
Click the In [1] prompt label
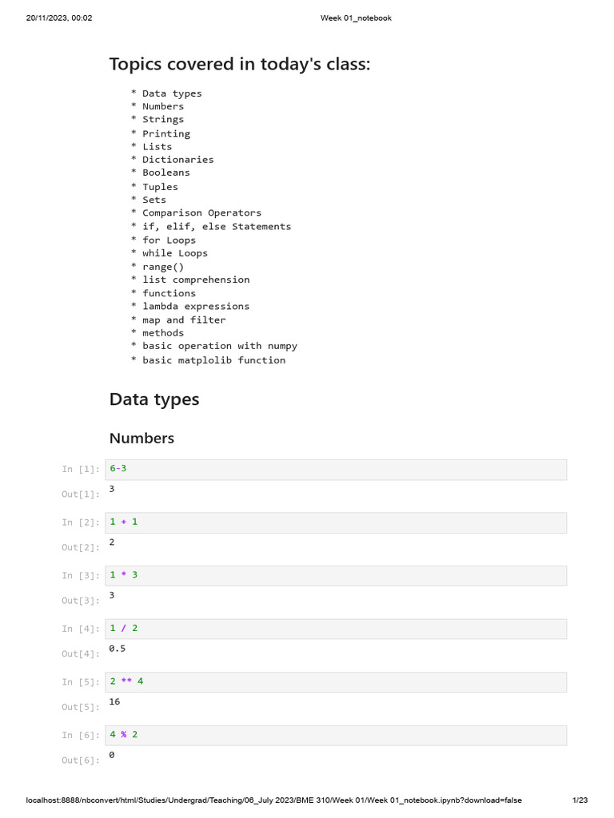tap(81, 470)
